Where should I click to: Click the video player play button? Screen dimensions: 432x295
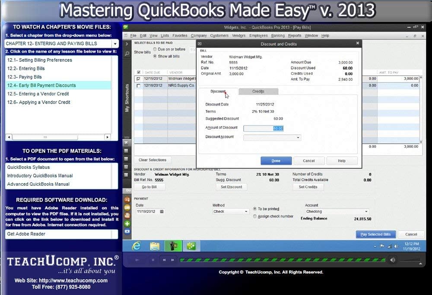click(x=137, y=260)
